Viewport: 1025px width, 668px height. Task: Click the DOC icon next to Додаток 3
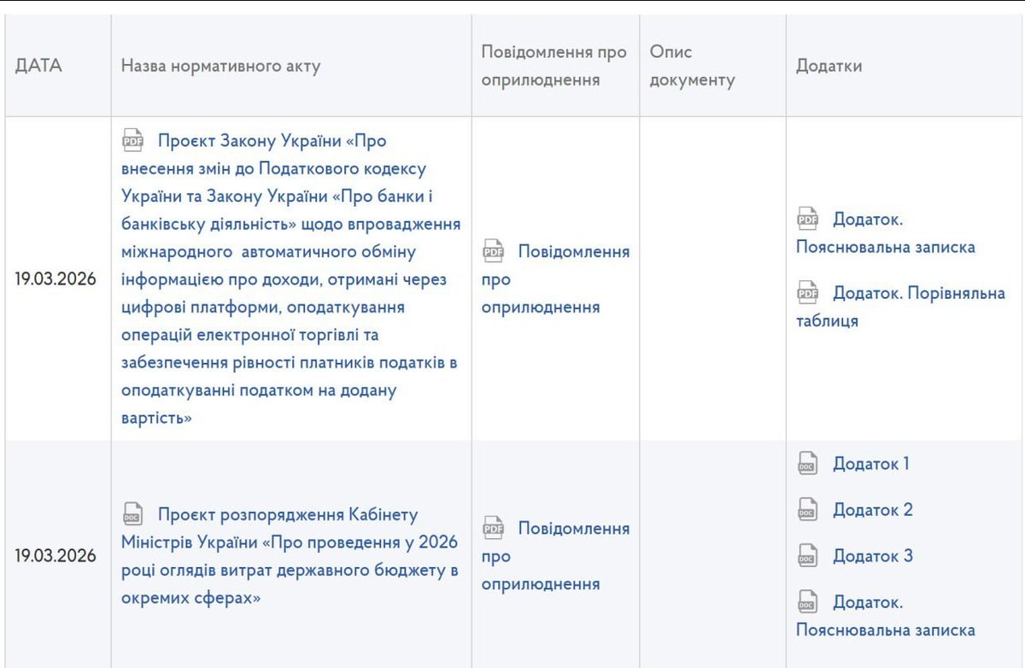(806, 554)
